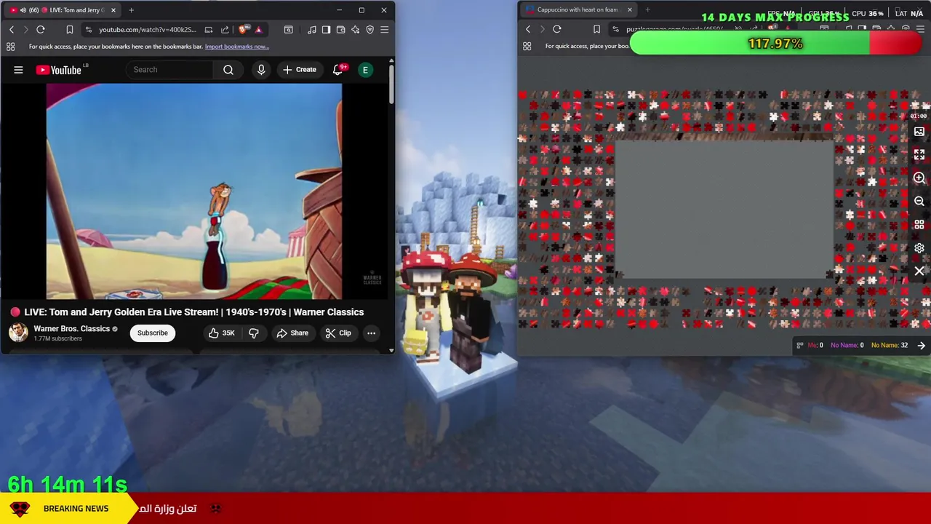Go back in the puzzle browser window

528,29
